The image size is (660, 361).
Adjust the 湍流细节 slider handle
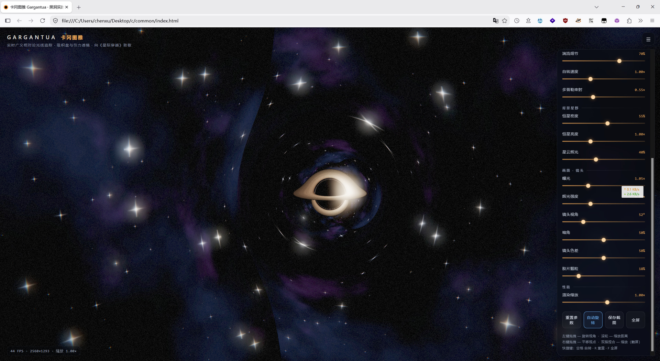(x=619, y=61)
